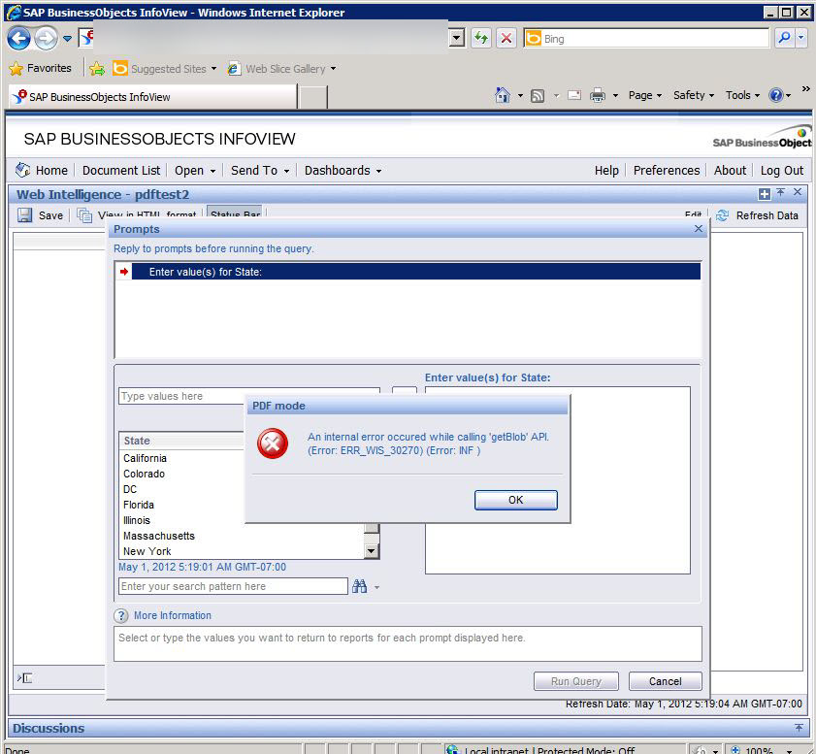Viewport: 816px width, 754px height.
Task: Open the search provider dropdown
Action: point(800,38)
